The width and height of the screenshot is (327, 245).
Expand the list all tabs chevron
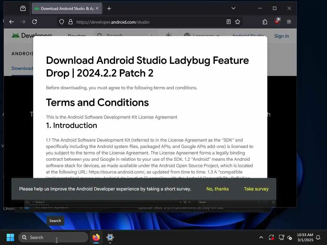233,8
